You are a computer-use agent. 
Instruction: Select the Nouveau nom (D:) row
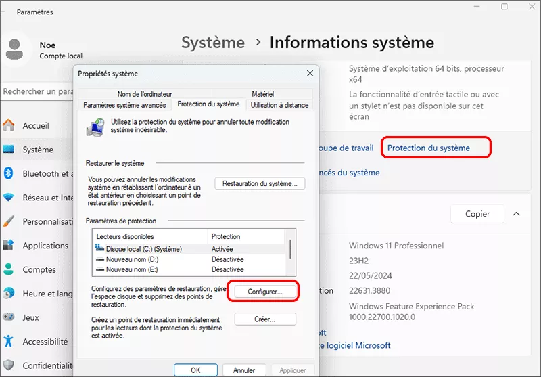[x=189, y=259]
